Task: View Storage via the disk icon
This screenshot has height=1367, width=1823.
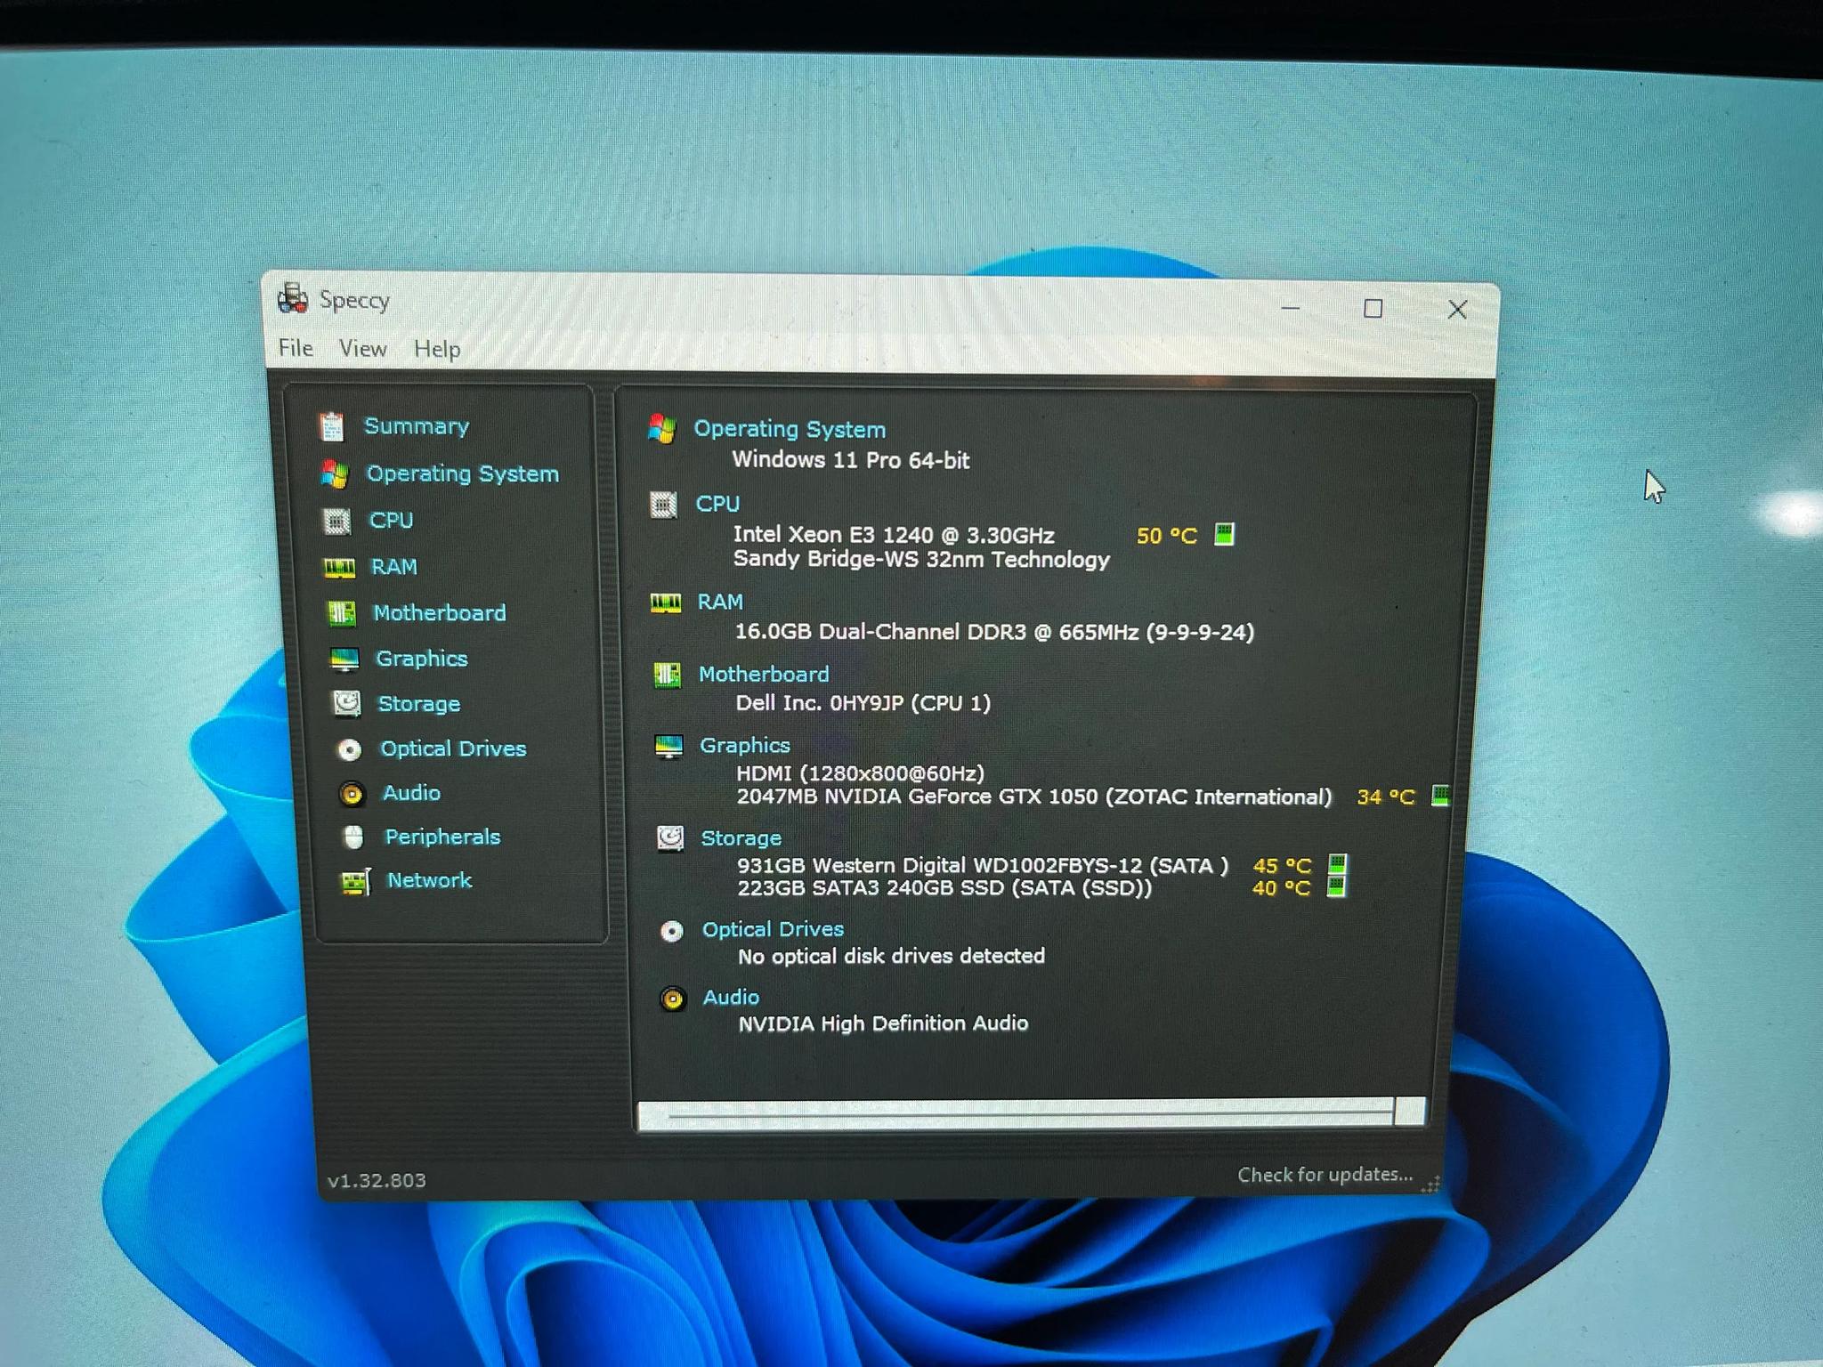Action: coord(349,703)
